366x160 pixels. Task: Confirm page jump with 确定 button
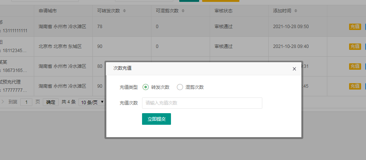click(x=51, y=102)
